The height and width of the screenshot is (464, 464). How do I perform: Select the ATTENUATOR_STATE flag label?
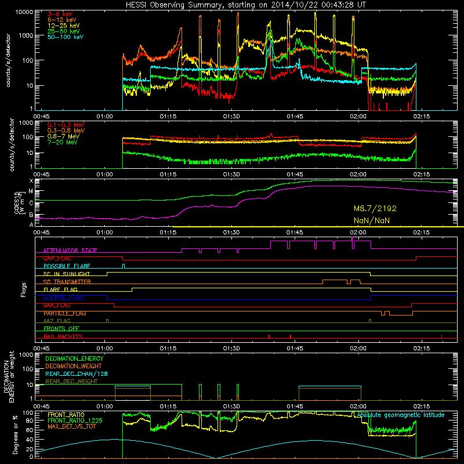pos(70,251)
